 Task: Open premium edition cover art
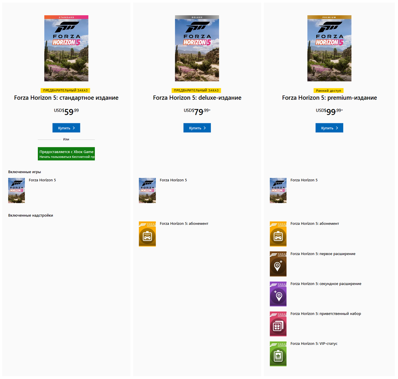click(x=329, y=48)
